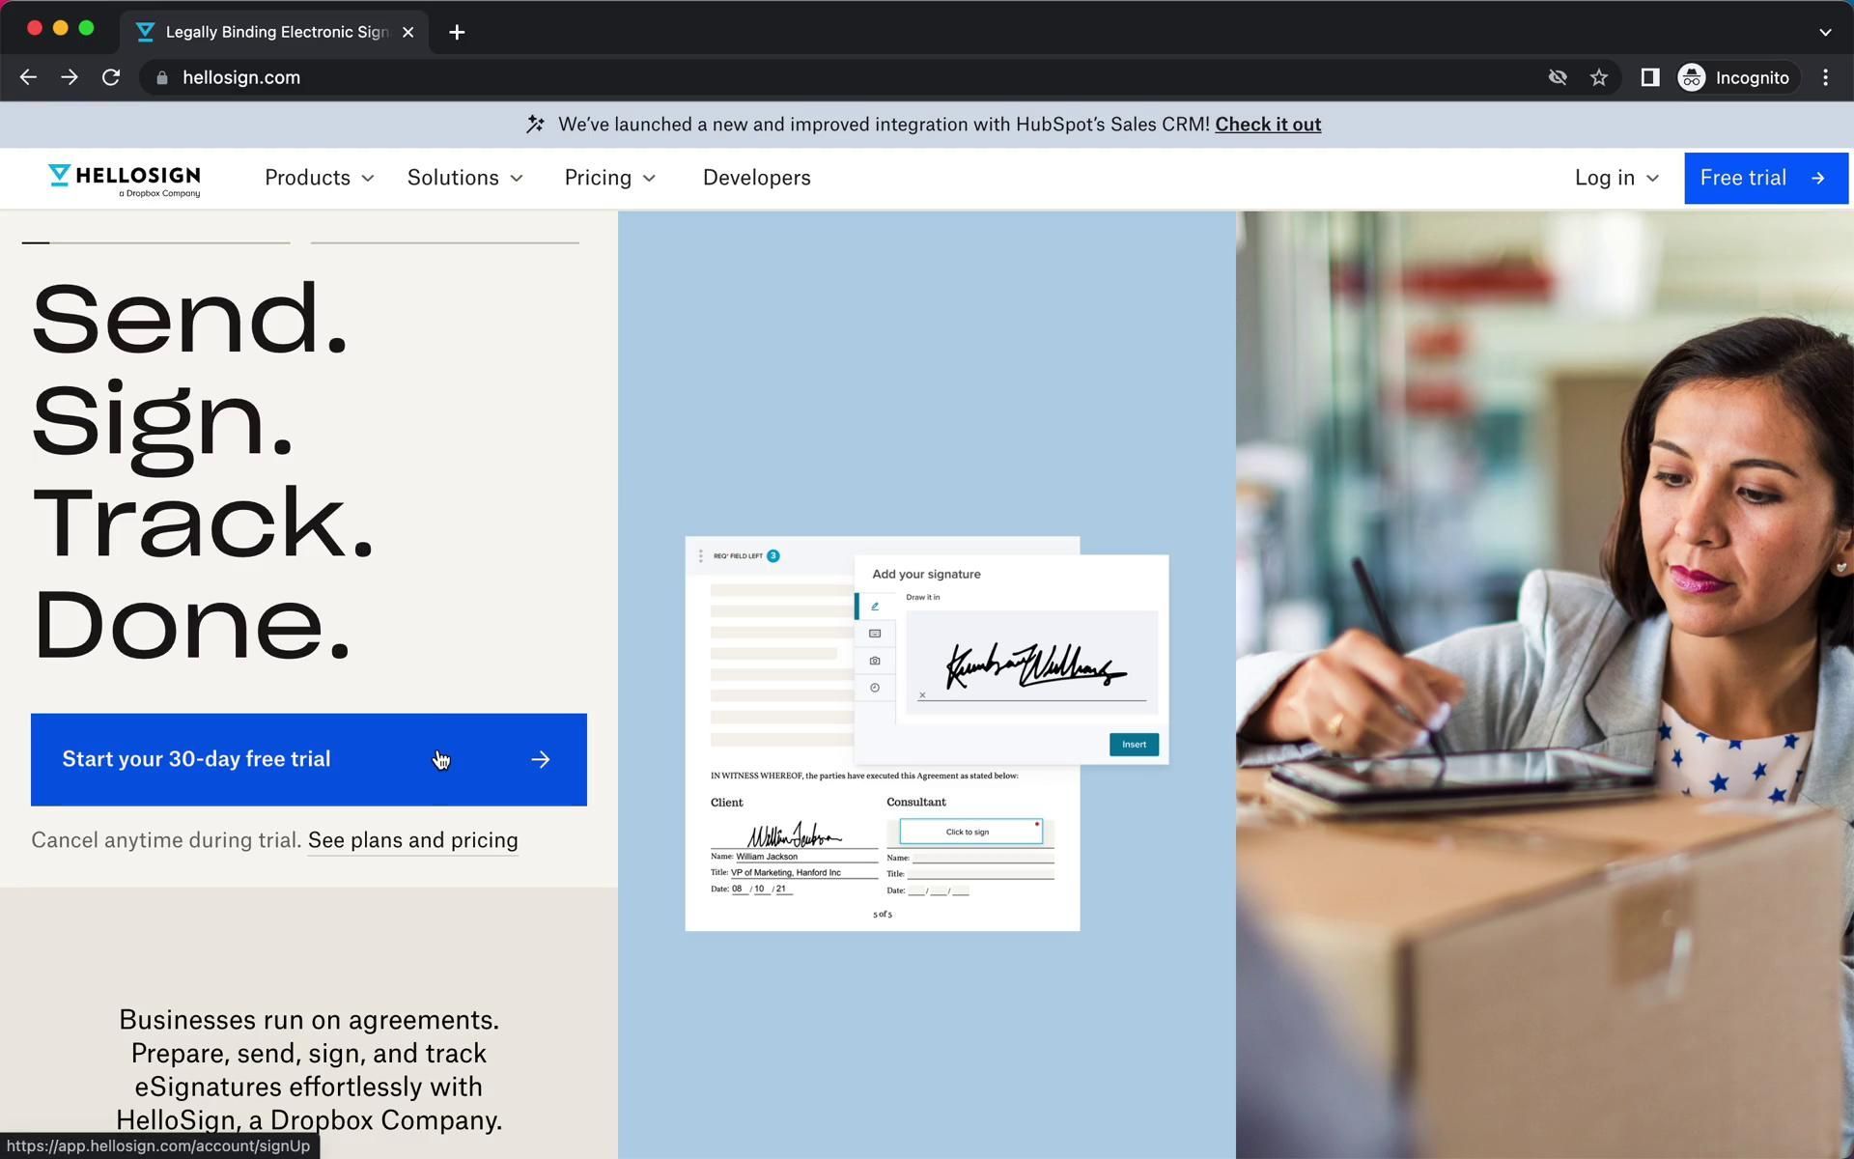The width and height of the screenshot is (1854, 1159).
Task: Open a new tab with plus icon
Action: tap(457, 32)
